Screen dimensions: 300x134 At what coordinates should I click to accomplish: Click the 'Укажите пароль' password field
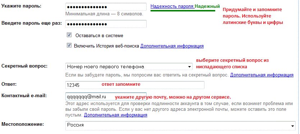(x=106, y=7)
